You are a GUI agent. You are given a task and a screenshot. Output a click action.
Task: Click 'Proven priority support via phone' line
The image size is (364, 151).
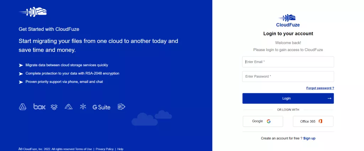[x=64, y=82]
